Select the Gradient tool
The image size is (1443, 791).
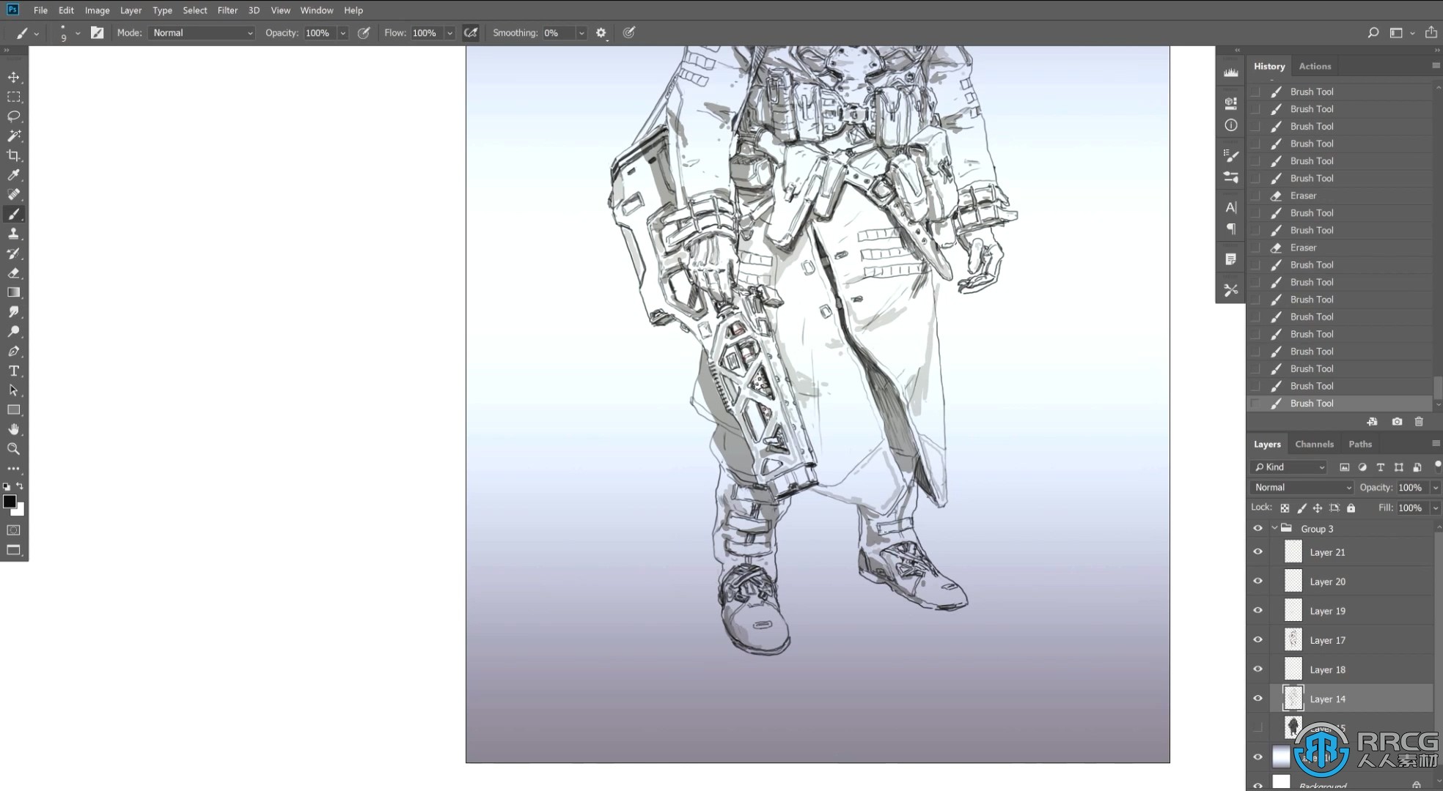13,292
